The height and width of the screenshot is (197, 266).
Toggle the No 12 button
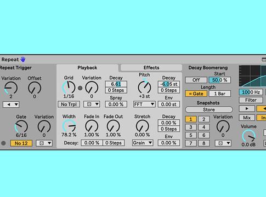(x=21, y=143)
